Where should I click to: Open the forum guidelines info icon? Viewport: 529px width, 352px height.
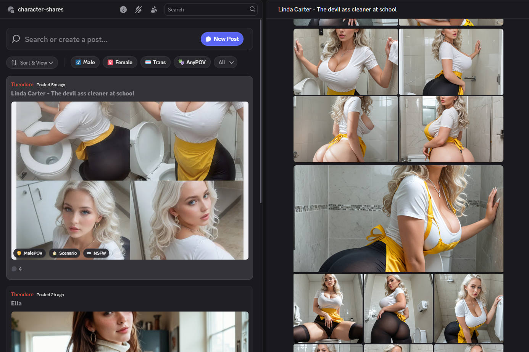point(123,10)
